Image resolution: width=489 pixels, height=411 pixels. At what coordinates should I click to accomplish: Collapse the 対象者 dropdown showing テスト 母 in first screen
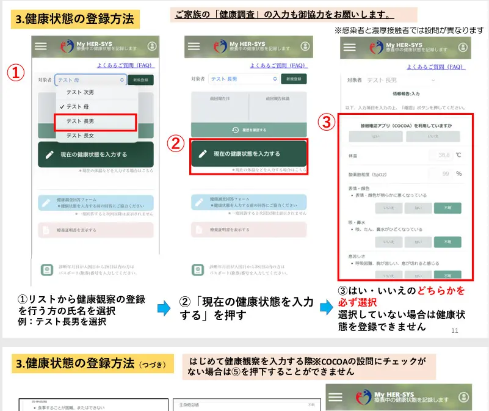(x=90, y=79)
